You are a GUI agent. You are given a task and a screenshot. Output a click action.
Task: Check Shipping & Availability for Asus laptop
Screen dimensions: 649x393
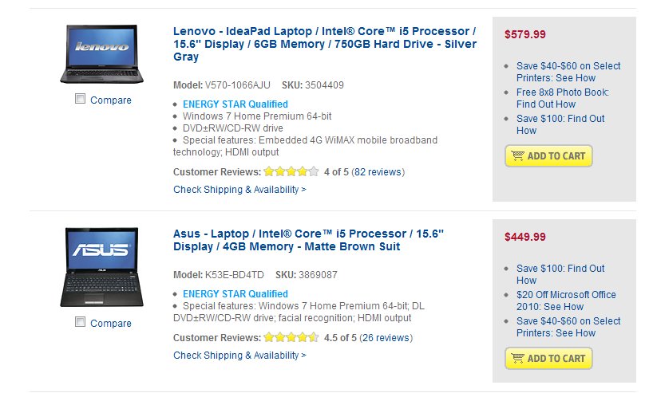[x=239, y=355]
